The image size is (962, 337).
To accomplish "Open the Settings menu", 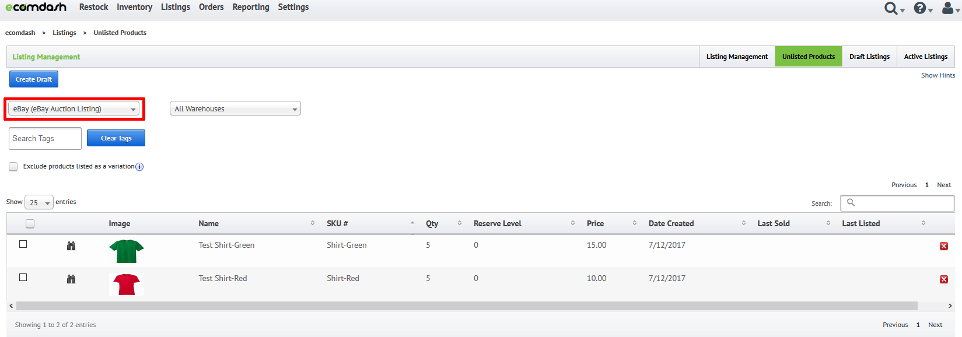I will pyautogui.click(x=293, y=7).
